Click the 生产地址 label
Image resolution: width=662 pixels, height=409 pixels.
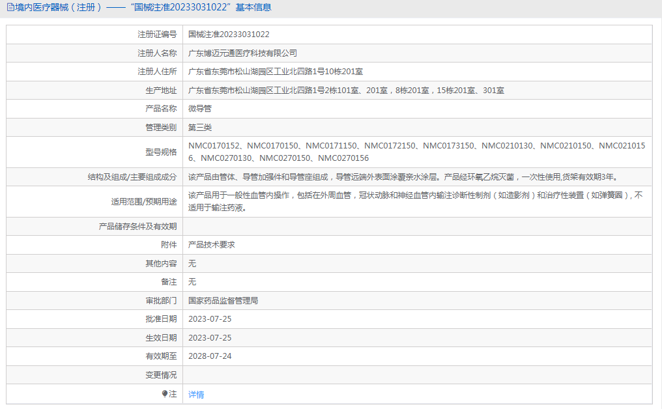pyautogui.click(x=161, y=91)
